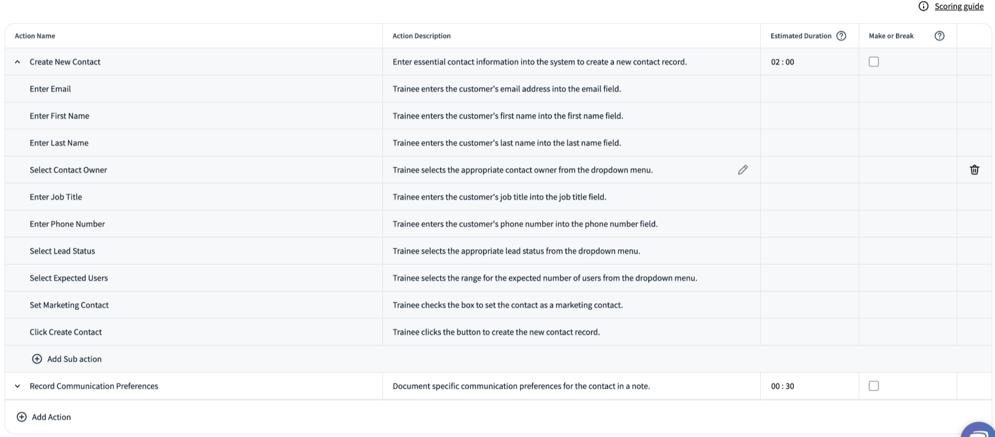Click the pencil edit icon on Select Contact Owner row
Image resolution: width=995 pixels, height=437 pixels.
click(x=743, y=170)
